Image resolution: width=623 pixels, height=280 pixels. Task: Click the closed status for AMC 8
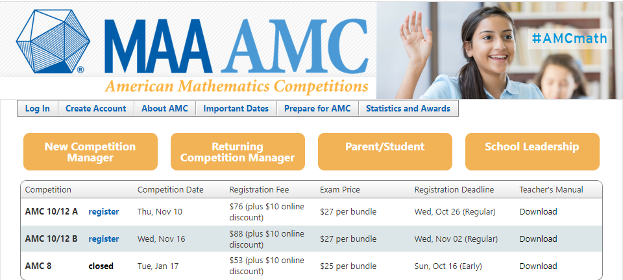pyautogui.click(x=101, y=266)
